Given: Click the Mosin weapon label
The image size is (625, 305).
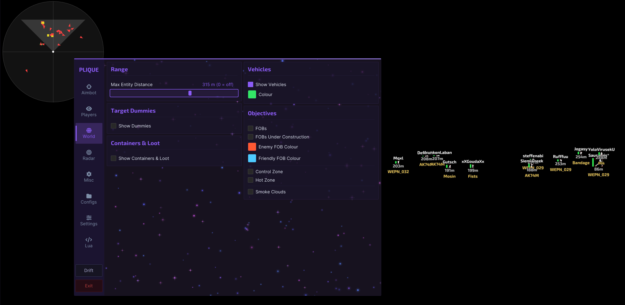Looking at the screenshot, I should pyautogui.click(x=449, y=176).
